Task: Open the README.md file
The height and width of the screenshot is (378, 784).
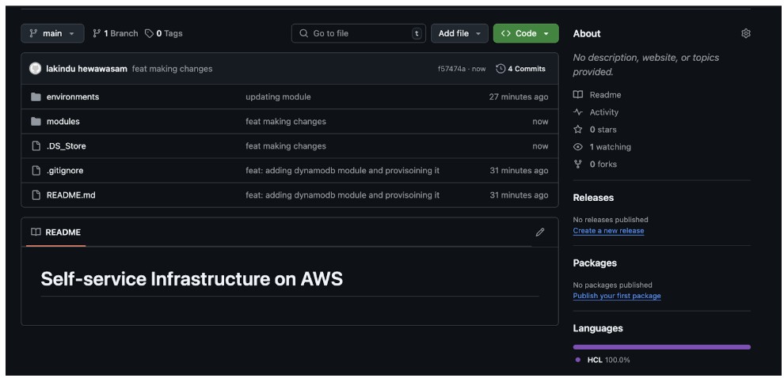Action: pos(71,195)
